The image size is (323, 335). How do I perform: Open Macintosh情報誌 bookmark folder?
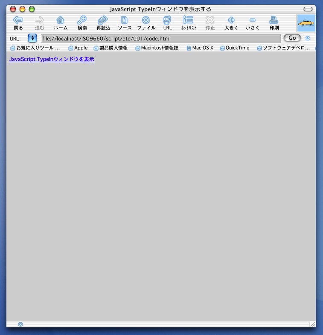point(157,48)
